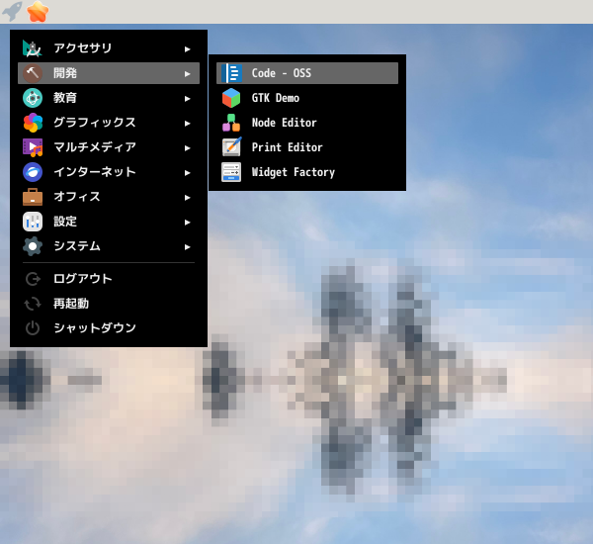Click the Print Editor pencil icon
Image resolution: width=593 pixels, height=544 pixels.
pyautogui.click(x=231, y=147)
